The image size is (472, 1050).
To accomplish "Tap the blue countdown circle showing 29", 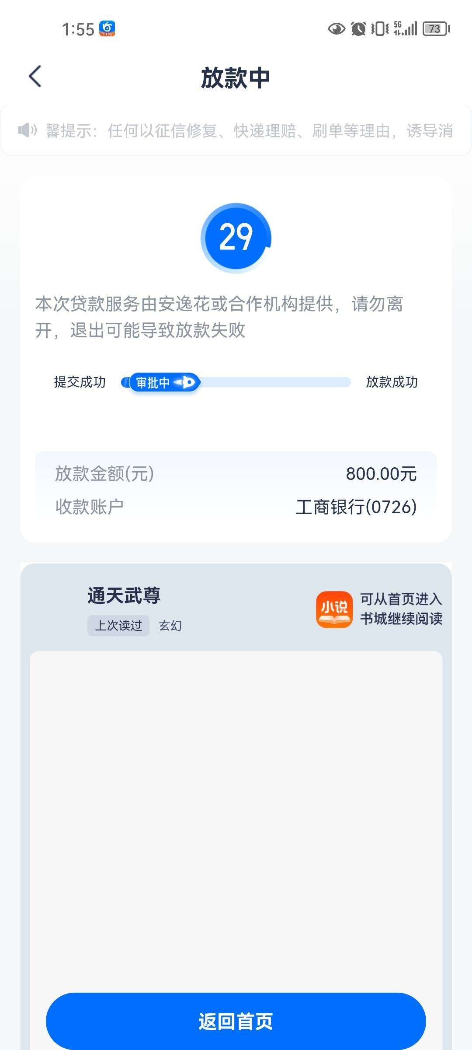I will tap(236, 238).
